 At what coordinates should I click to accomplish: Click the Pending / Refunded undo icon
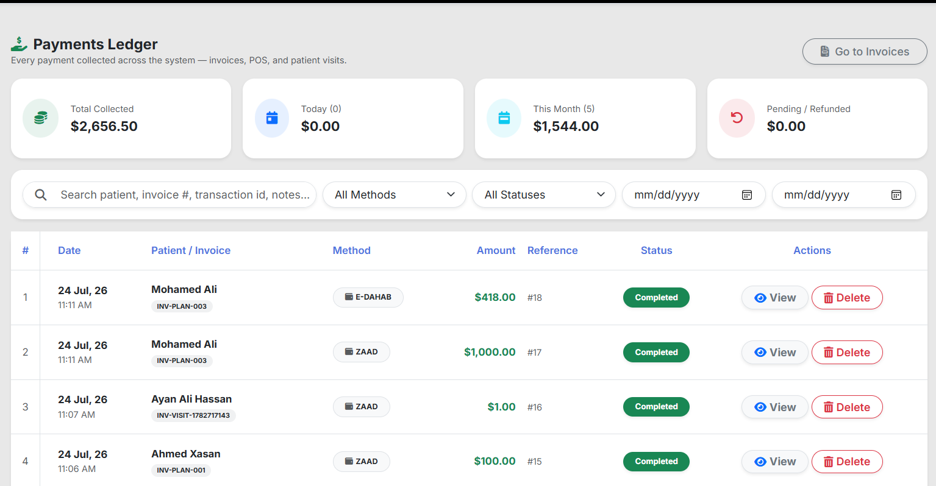tap(737, 118)
